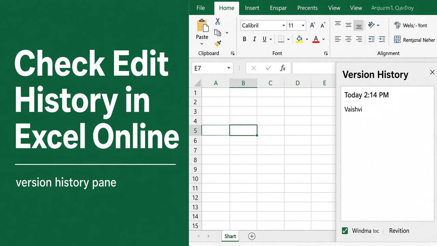Open the Precents ribbon tab
This screenshot has height=246, width=437.
[307, 8]
